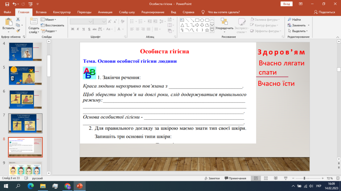Image resolution: width=341 pixels, height=191 pixels.
Task: Open Примечания (Comments) from status bar
Action: [x=235, y=178]
